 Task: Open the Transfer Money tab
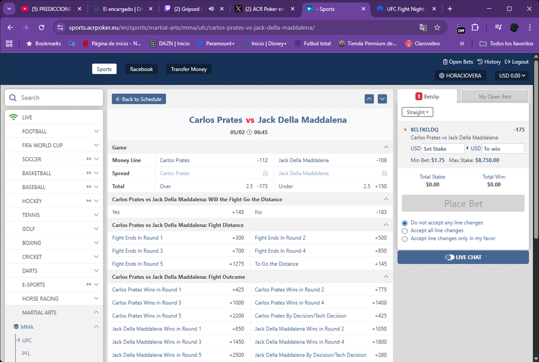(x=189, y=69)
